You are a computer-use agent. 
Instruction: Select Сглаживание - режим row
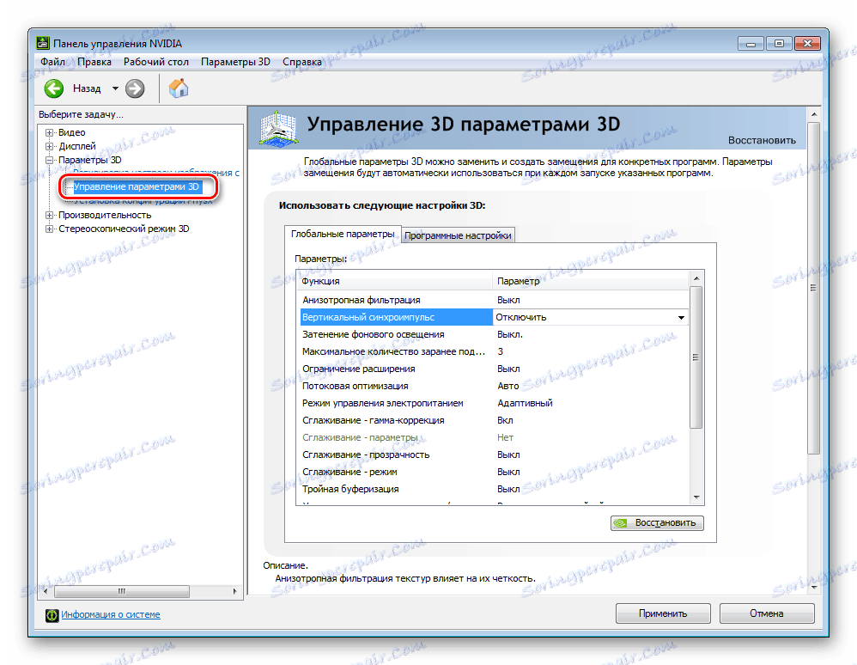[x=494, y=472]
